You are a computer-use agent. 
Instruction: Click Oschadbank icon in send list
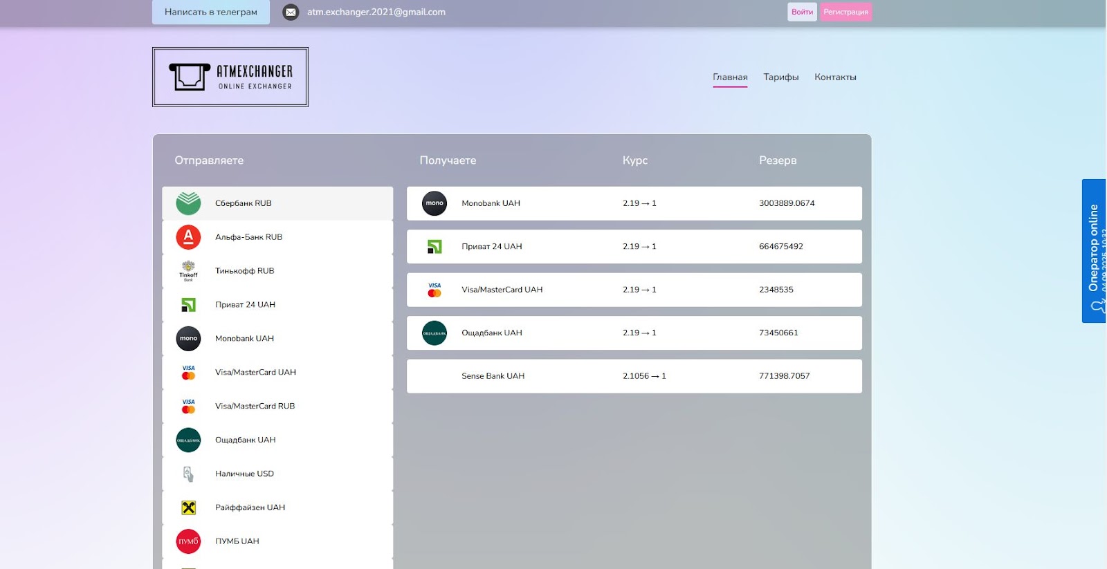click(188, 440)
